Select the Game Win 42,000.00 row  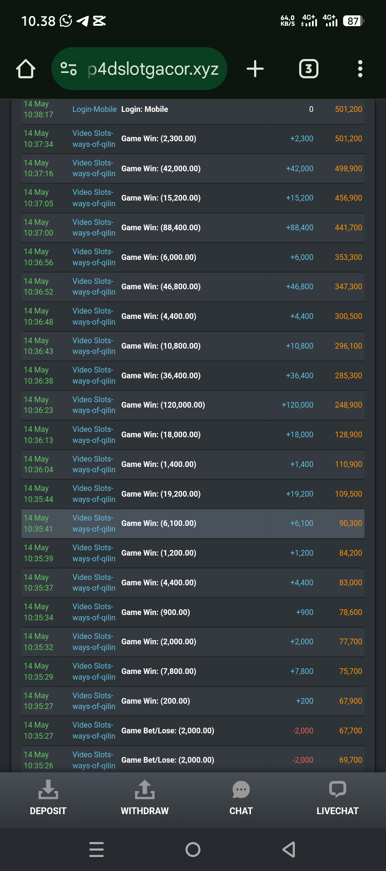pyautogui.click(x=193, y=168)
